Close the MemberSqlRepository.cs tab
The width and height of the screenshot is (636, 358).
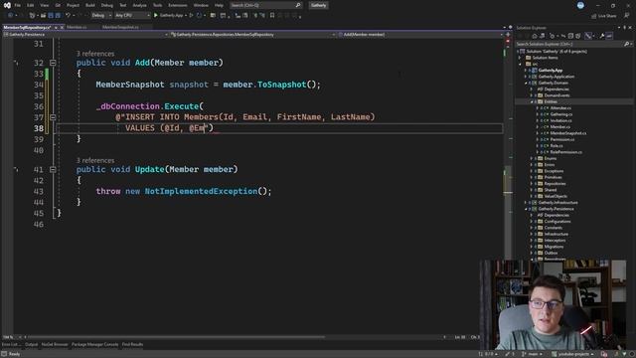point(62,27)
